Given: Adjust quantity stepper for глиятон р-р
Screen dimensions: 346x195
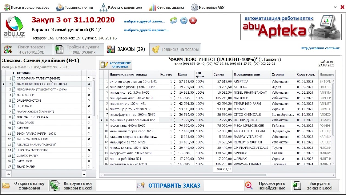Looking at the screenshot, I should 174,109.
